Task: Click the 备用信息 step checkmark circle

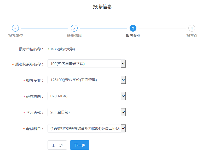Action: click(x=74, y=28)
